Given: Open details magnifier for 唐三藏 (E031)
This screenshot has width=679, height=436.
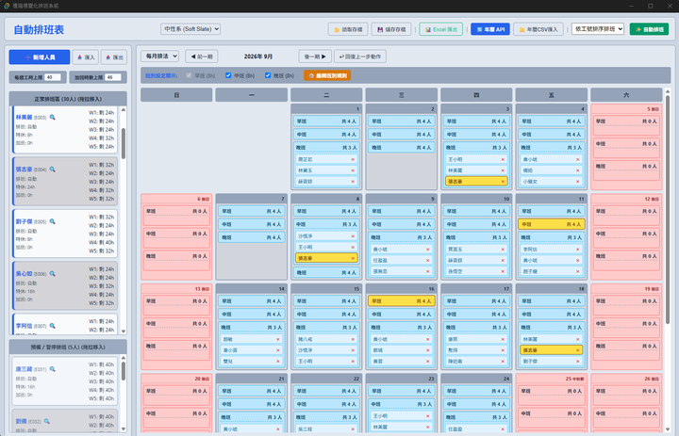Looking at the screenshot, I should point(53,369).
